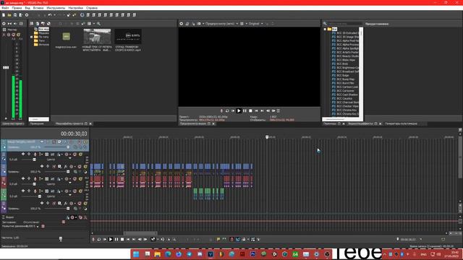Collapse the BCC effects folder

[325, 29]
